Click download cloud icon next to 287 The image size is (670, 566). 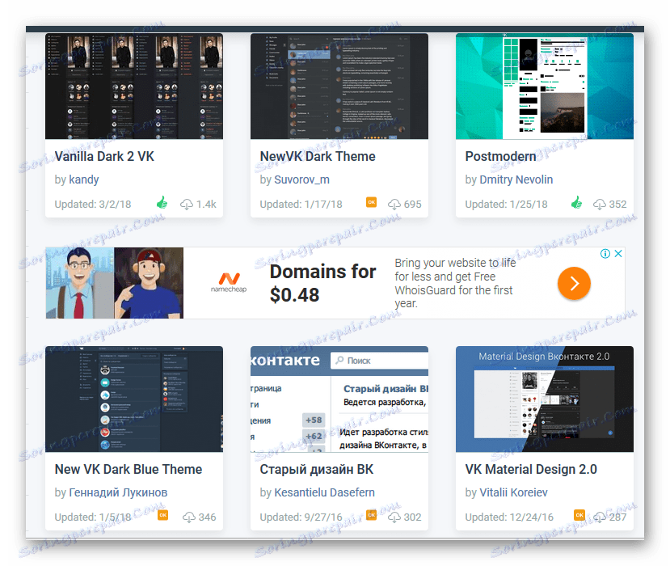[x=600, y=517]
